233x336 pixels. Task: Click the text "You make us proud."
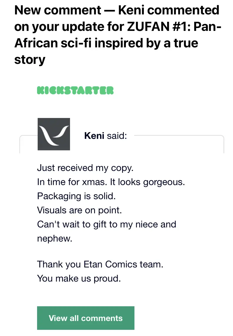(79, 278)
